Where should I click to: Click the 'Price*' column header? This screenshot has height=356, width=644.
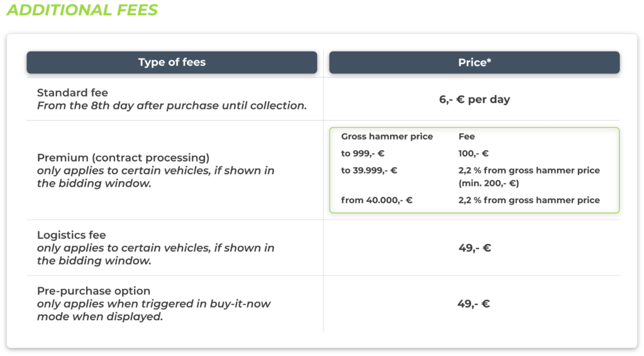(x=474, y=62)
